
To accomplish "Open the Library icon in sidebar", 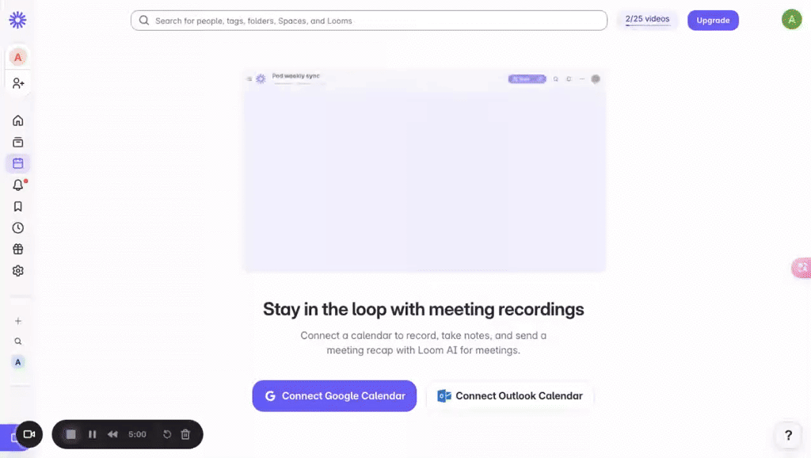I will (18, 143).
